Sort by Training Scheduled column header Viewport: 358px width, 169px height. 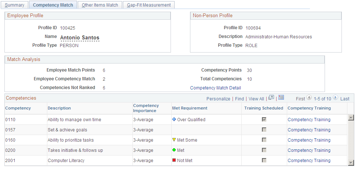(x=264, y=108)
